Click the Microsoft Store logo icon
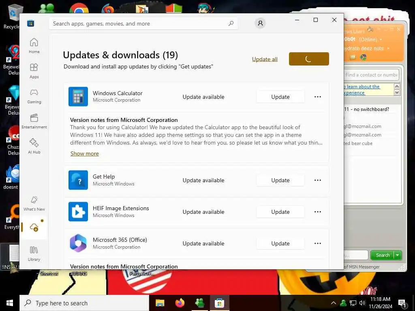Image resolution: width=415 pixels, height=311 pixels. (x=30, y=23)
